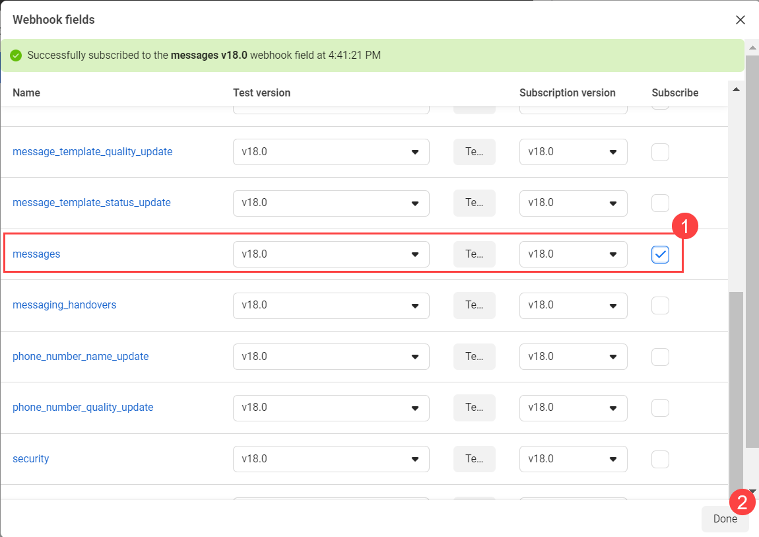Click the Done button
Image resolution: width=759 pixels, height=537 pixels.
pos(725,519)
